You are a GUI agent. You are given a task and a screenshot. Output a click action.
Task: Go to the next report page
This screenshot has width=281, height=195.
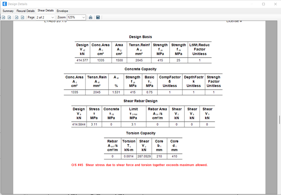pos(17,17)
